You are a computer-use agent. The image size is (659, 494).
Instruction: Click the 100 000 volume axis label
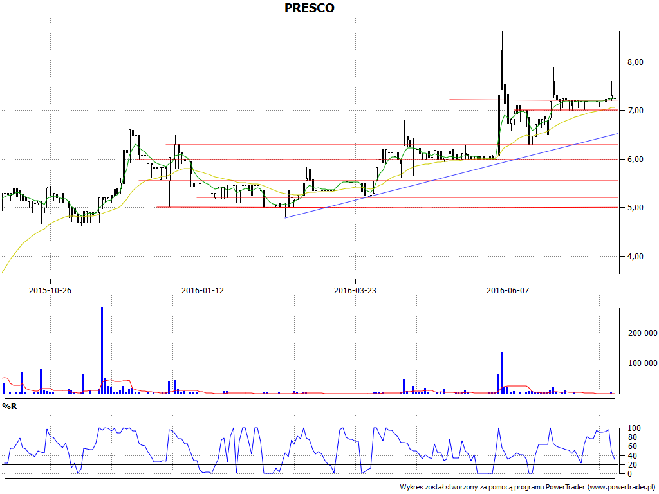coord(643,363)
